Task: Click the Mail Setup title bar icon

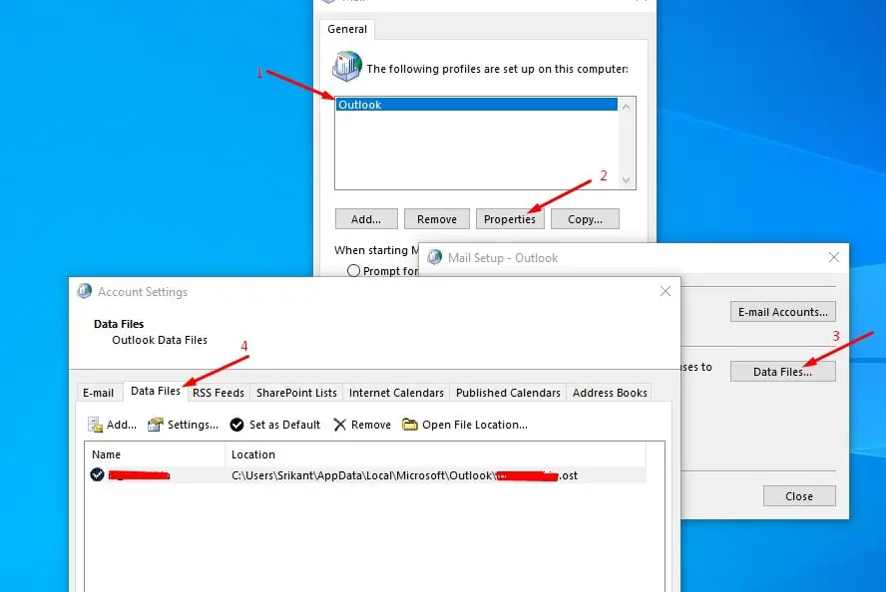Action: (x=434, y=257)
